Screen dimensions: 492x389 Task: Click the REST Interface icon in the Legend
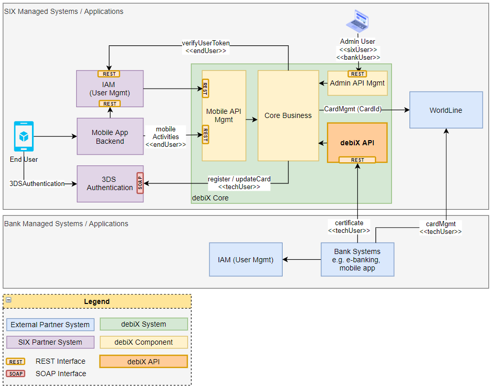click(15, 361)
